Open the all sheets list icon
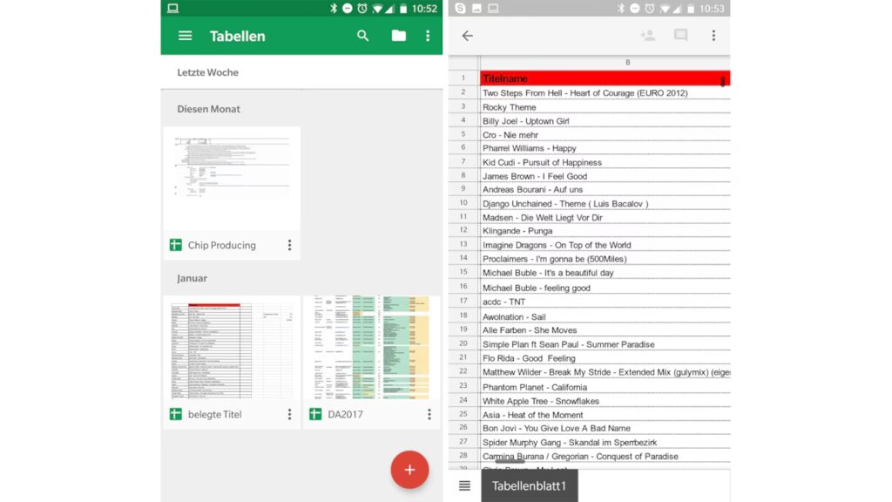Viewport: 892px width, 502px height. click(464, 485)
